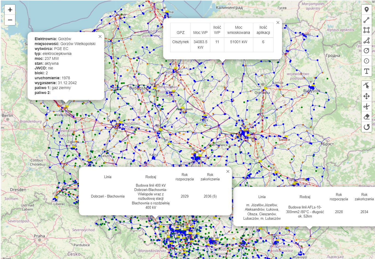The height and width of the screenshot is (259, 375).
Task: Enable Edit Layers vertex mode
Action: 367,86
